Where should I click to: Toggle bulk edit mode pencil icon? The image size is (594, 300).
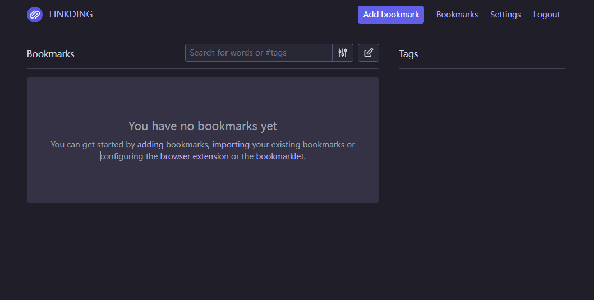(x=368, y=53)
